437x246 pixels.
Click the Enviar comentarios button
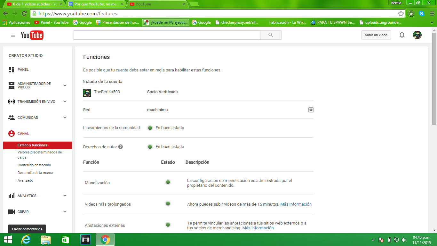pyautogui.click(x=27, y=229)
